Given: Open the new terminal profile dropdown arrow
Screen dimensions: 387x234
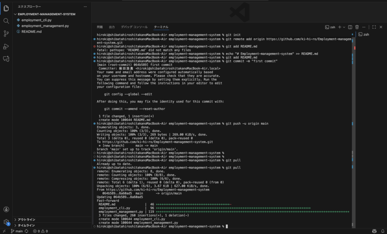Looking at the screenshot, I should click(x=344, y=27).
